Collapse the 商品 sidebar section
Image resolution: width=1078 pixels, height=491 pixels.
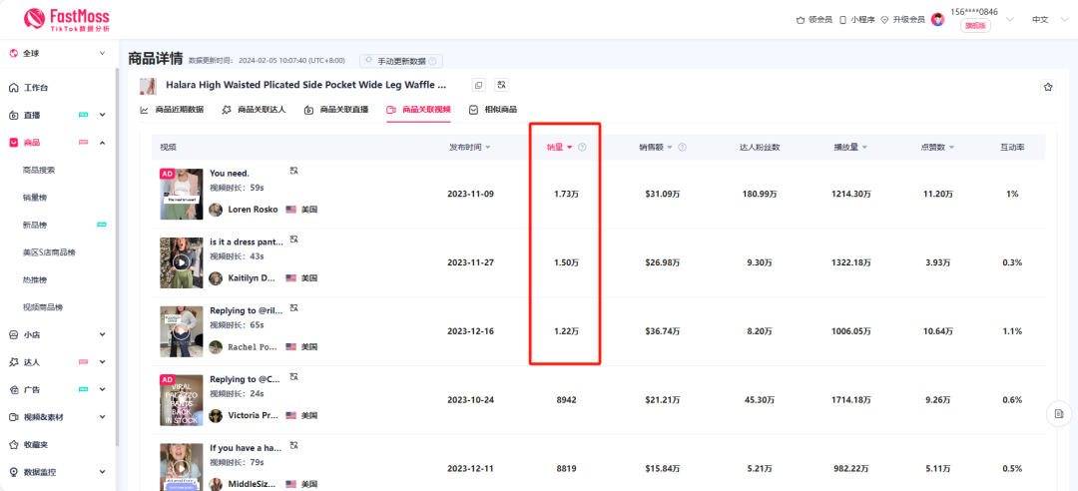[102, 143]
